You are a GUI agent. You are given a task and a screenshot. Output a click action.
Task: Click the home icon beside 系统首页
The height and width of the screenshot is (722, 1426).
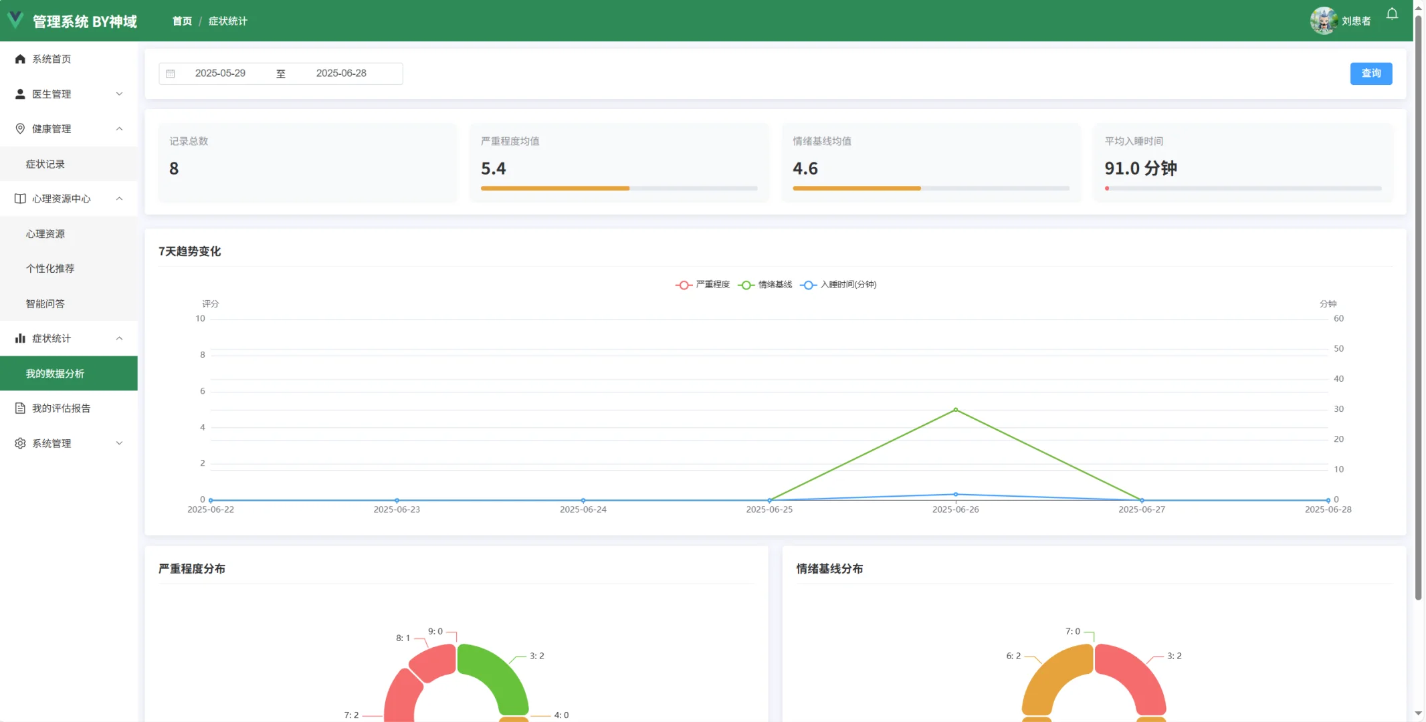point(20,59)
